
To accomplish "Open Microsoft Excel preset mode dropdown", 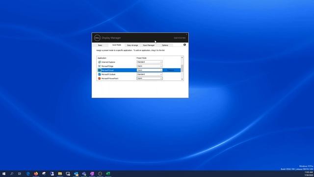I will click(x=150, y=70).
